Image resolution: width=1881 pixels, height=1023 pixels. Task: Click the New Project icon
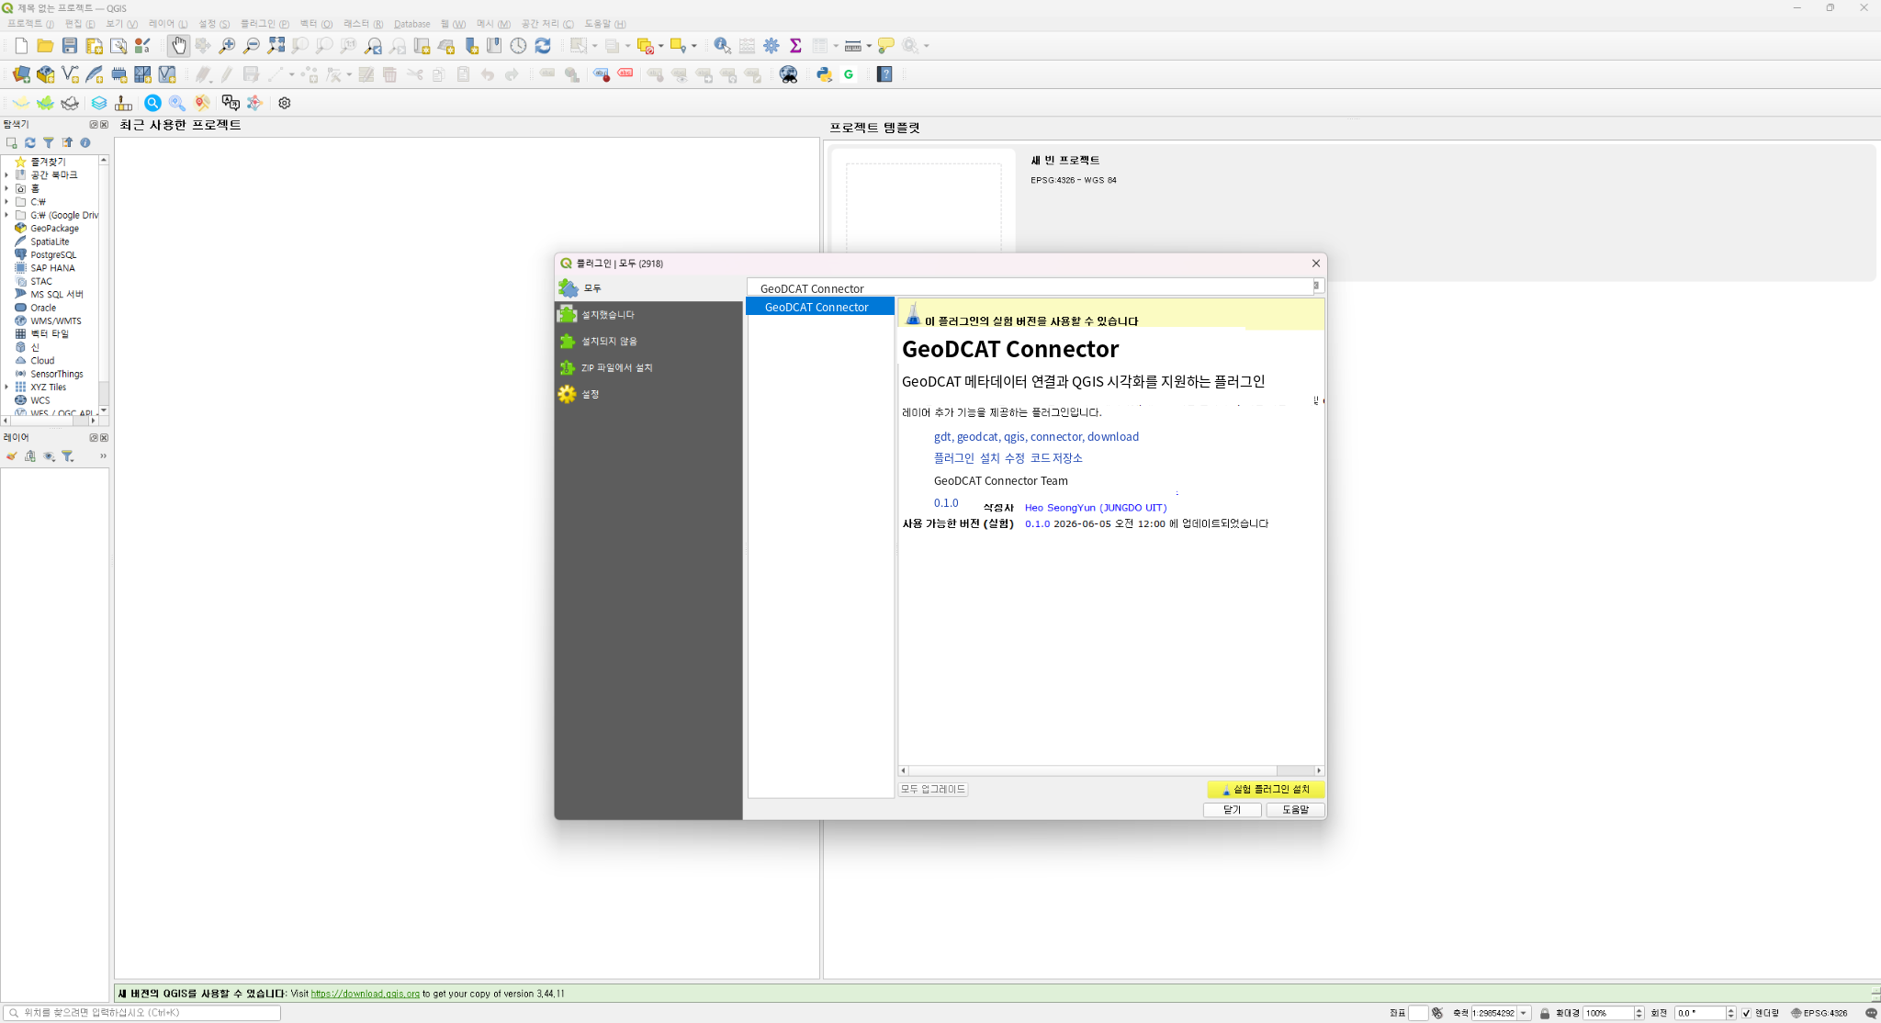pos(21,46)
